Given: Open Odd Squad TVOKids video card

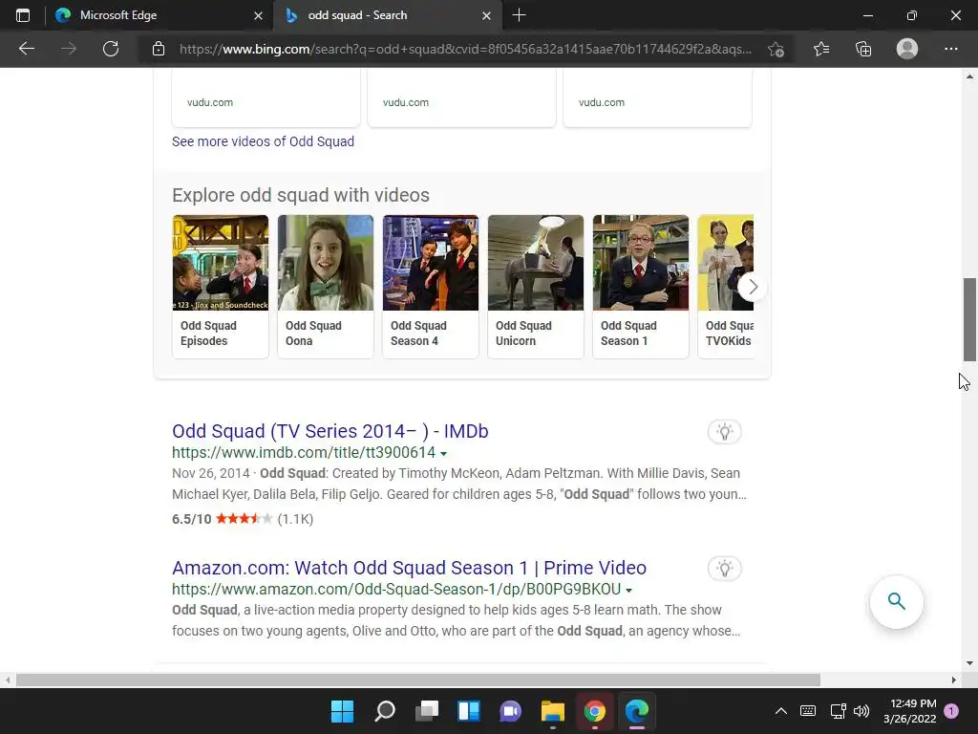Looking at the screenshot, I should click(726, 287).
